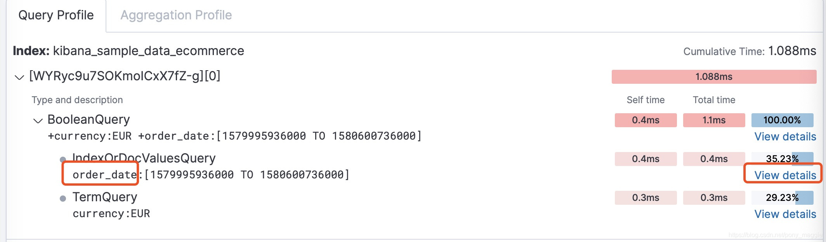This screenshot has width=826, height=242.
Task: Select the currency:EUR query description text
Action: (x=111, y=214)
